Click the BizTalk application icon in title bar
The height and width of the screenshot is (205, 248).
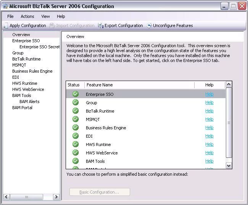[x=5, y=6]
